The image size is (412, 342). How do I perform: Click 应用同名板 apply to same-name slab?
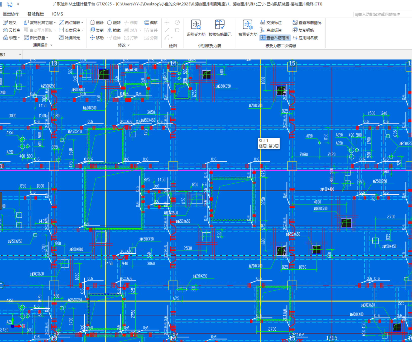pos(305,38)
